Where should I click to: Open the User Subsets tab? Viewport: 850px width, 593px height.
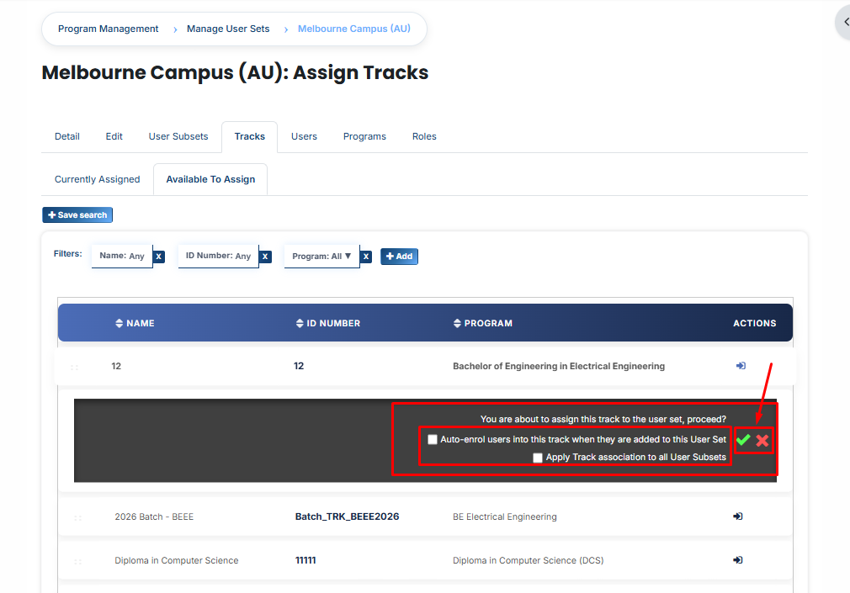(x=178, y=136)
